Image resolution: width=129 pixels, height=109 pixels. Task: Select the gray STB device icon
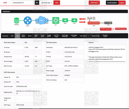(108, 23)
